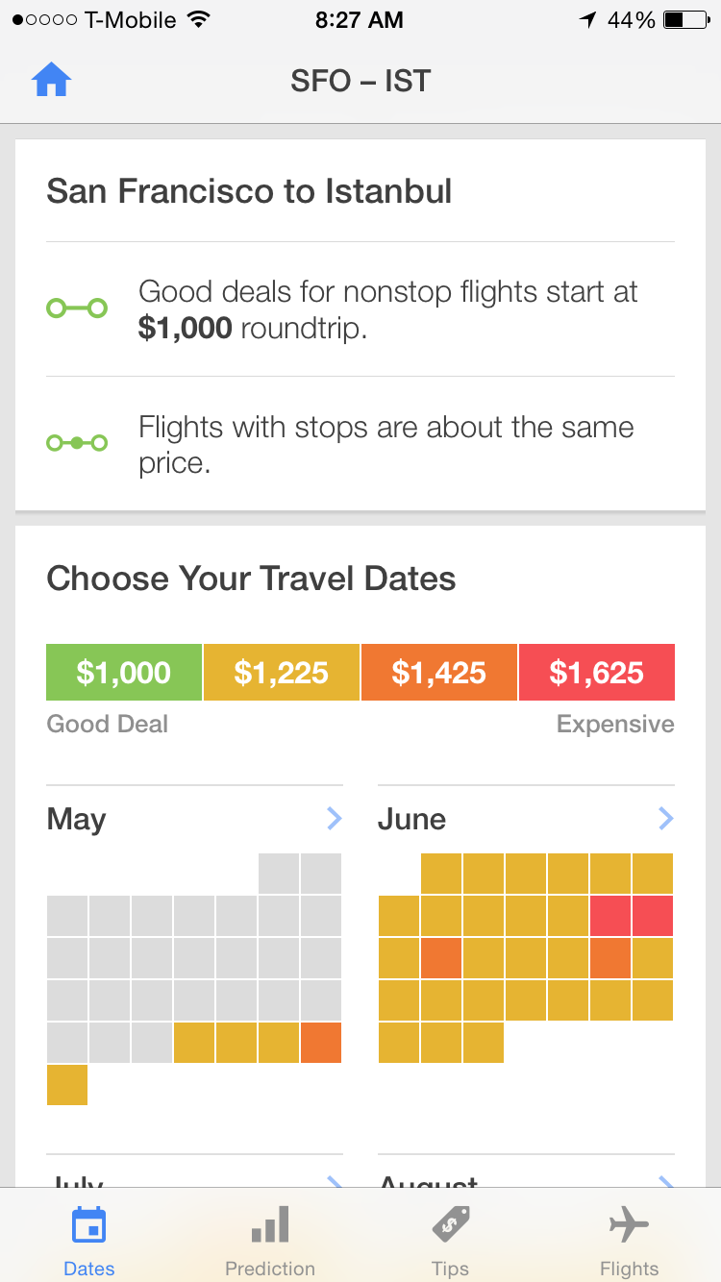Expand May with its chevron arrow
Image resolution: width=721 pixels, height=1282 pixels.
[334, 819]
